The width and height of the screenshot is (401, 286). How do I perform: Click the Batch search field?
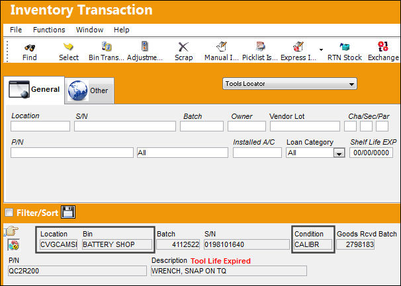(202, 126)
